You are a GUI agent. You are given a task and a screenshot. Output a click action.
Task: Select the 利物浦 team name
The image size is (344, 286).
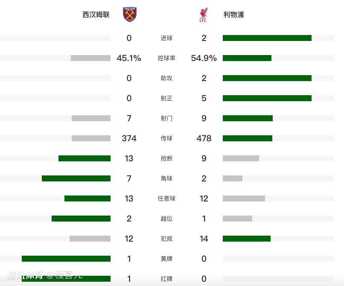click(x=233, y=15)
